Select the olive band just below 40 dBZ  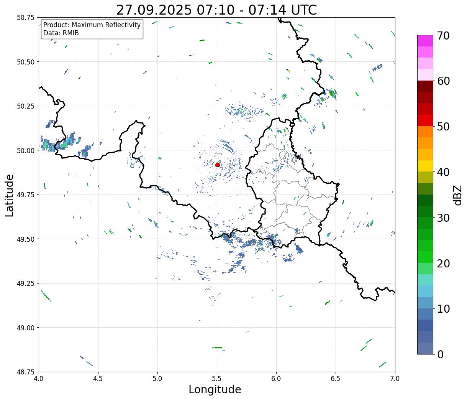425,178
